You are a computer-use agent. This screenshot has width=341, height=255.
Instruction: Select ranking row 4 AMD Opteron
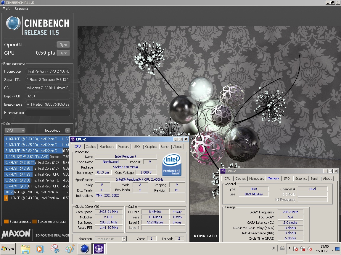coord(37,156)
